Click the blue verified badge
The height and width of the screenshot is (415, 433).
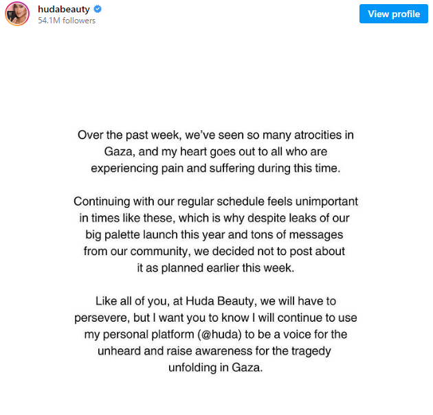coord(98,9)
